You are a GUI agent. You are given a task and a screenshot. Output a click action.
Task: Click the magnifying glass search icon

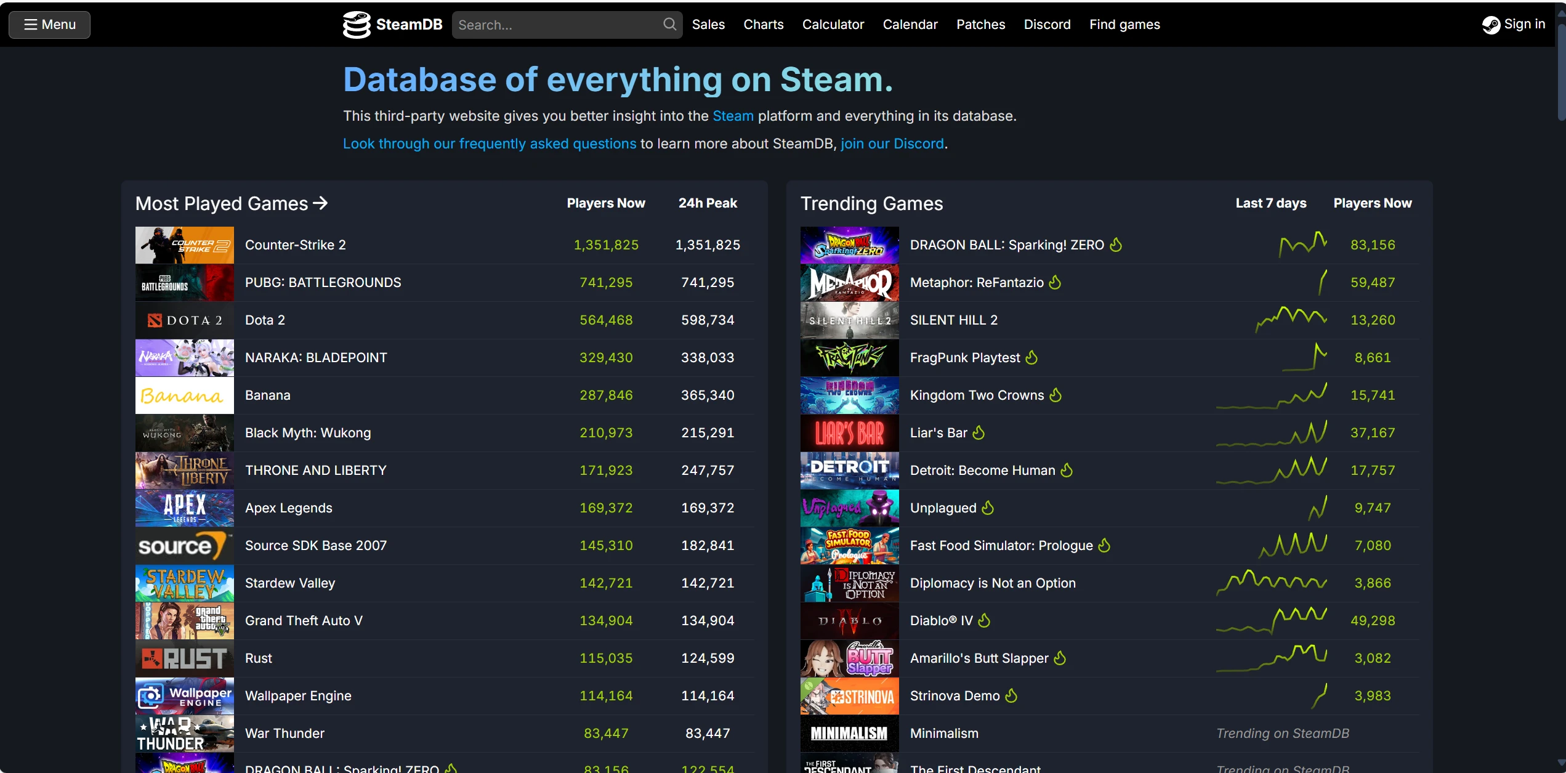coord(669,25)
